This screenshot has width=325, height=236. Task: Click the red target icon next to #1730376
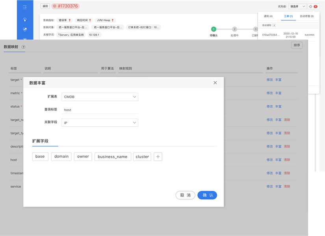coord(54,6)
